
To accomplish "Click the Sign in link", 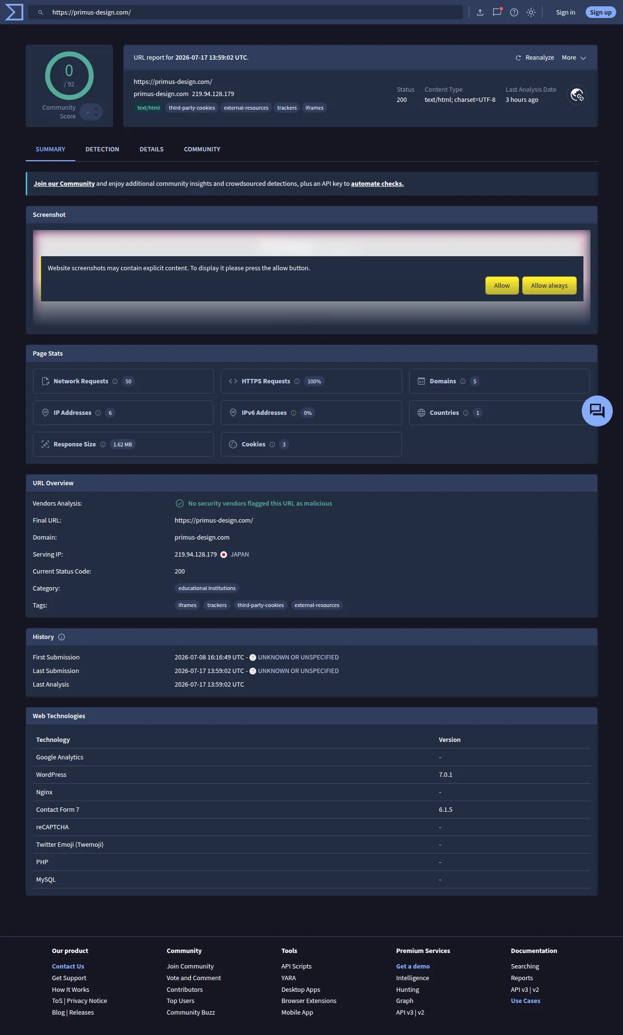I will tap(565, 13).
